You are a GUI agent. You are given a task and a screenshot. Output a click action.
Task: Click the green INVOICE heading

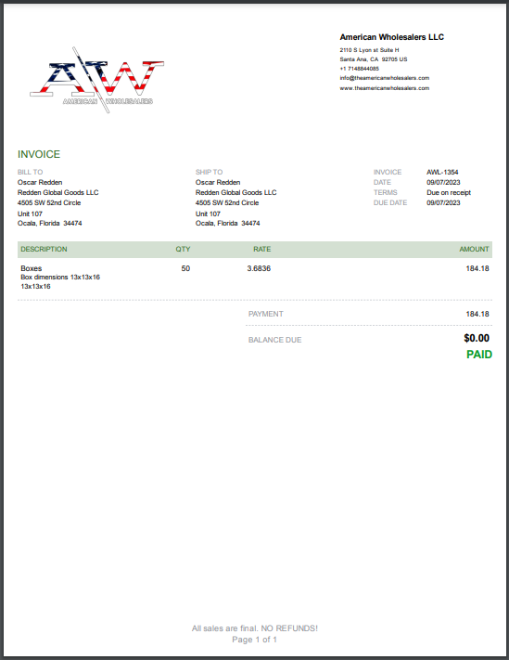[x=39, y=154]
